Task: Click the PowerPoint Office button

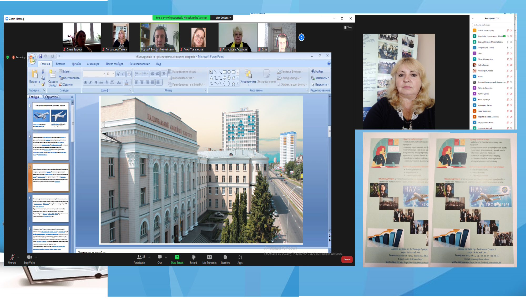Action: coord(32,59)
